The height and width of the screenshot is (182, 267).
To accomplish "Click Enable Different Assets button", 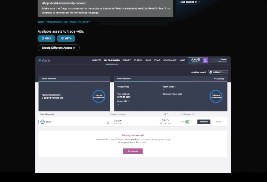I will point(59,48).
